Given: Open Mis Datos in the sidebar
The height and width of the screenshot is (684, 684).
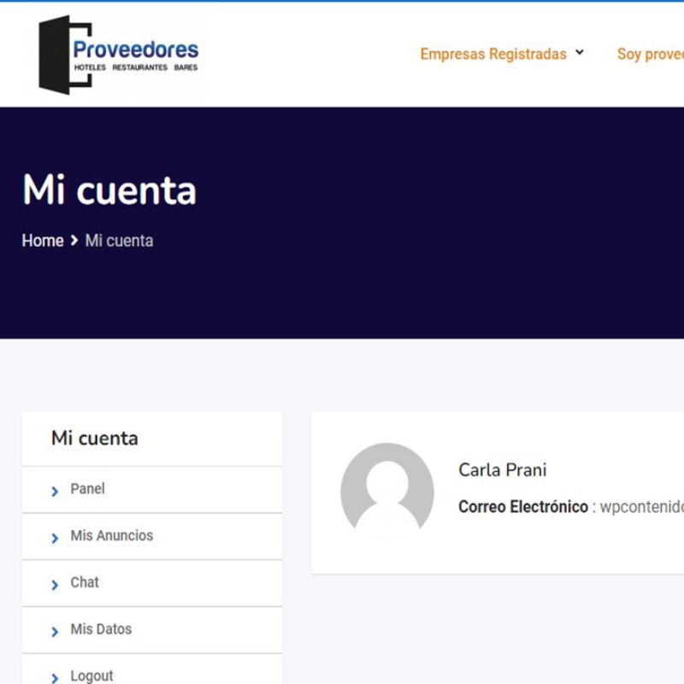Looking at the screenshot, I should (x=101, y=629).
